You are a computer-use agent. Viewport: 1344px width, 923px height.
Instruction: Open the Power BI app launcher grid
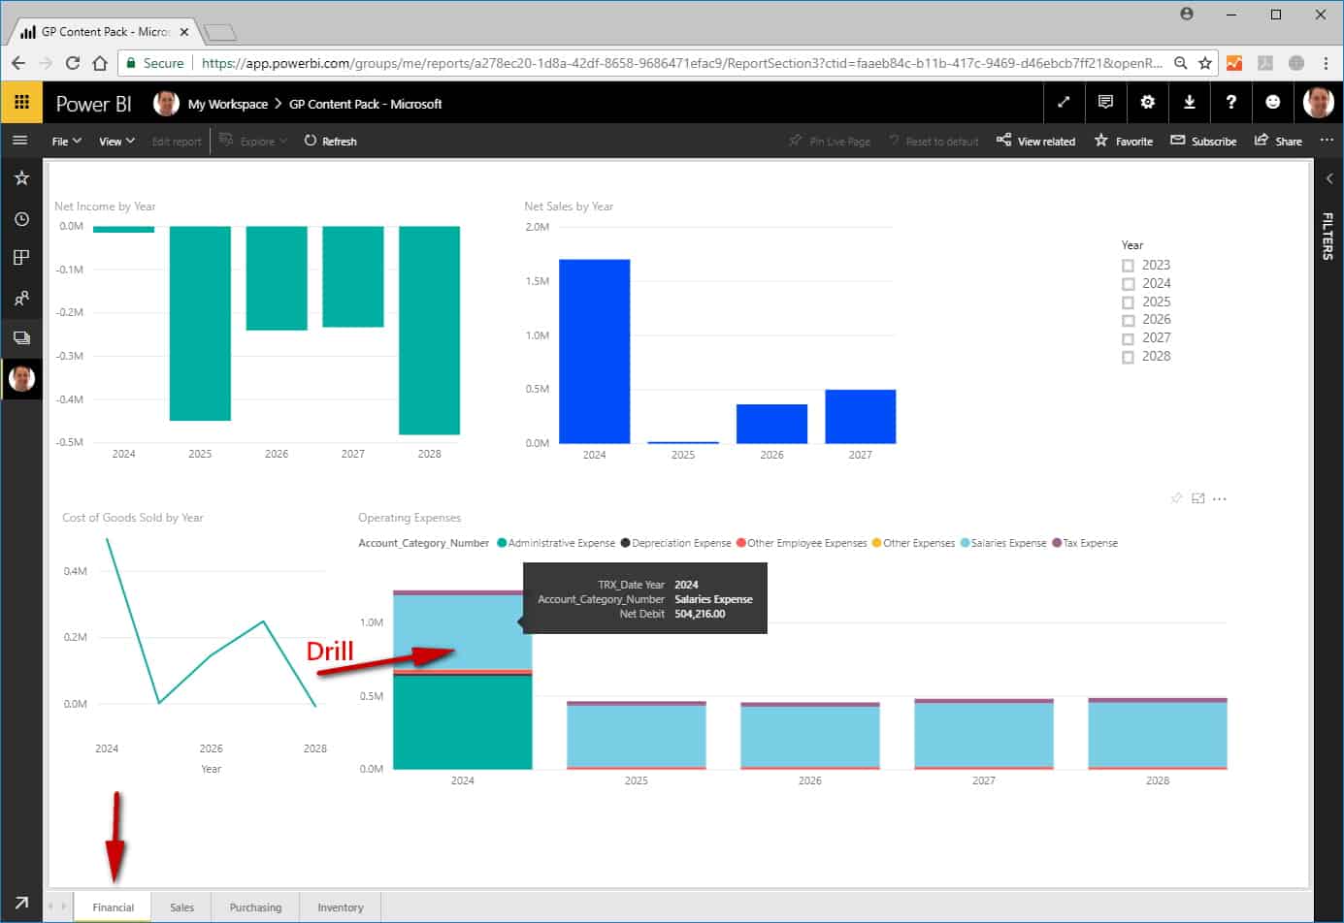(21, 102)
